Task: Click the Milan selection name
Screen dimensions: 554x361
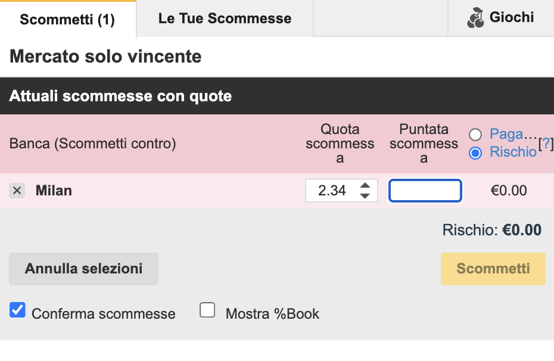Action: click(54, 191)
